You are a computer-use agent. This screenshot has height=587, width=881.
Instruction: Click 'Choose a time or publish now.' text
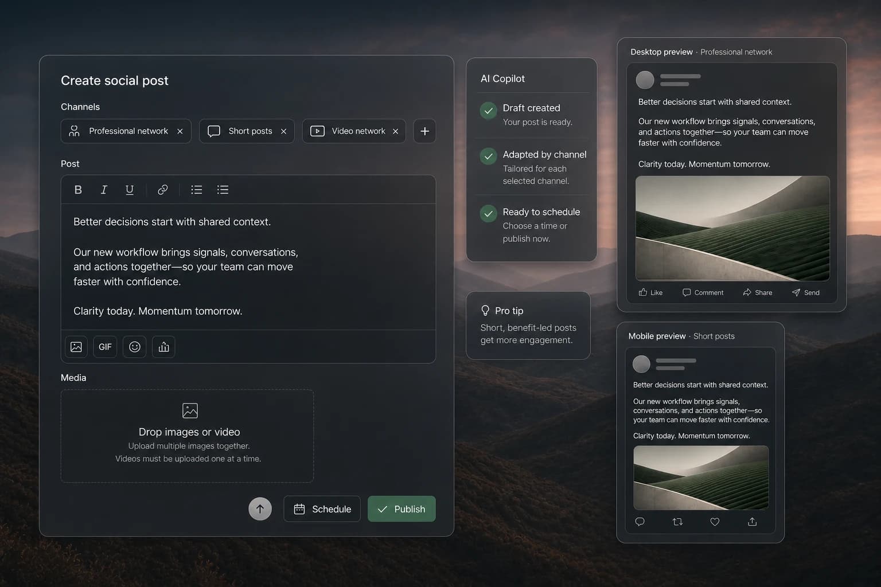(535, 232)
